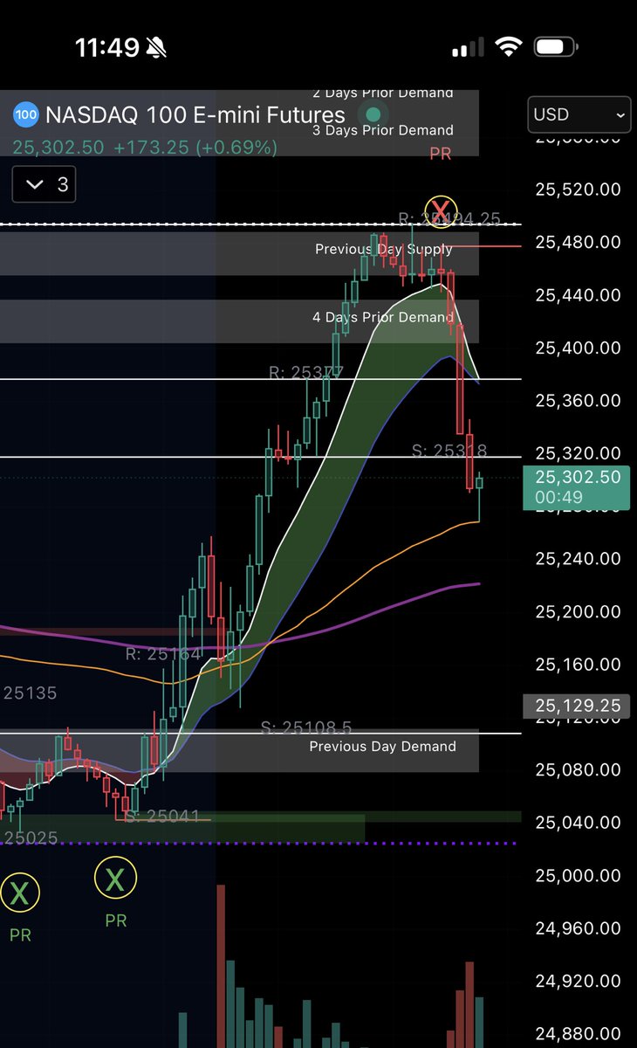637x1048 pixels.
Task: Tap the S: 25041 support label
Action: pos(161,817)
